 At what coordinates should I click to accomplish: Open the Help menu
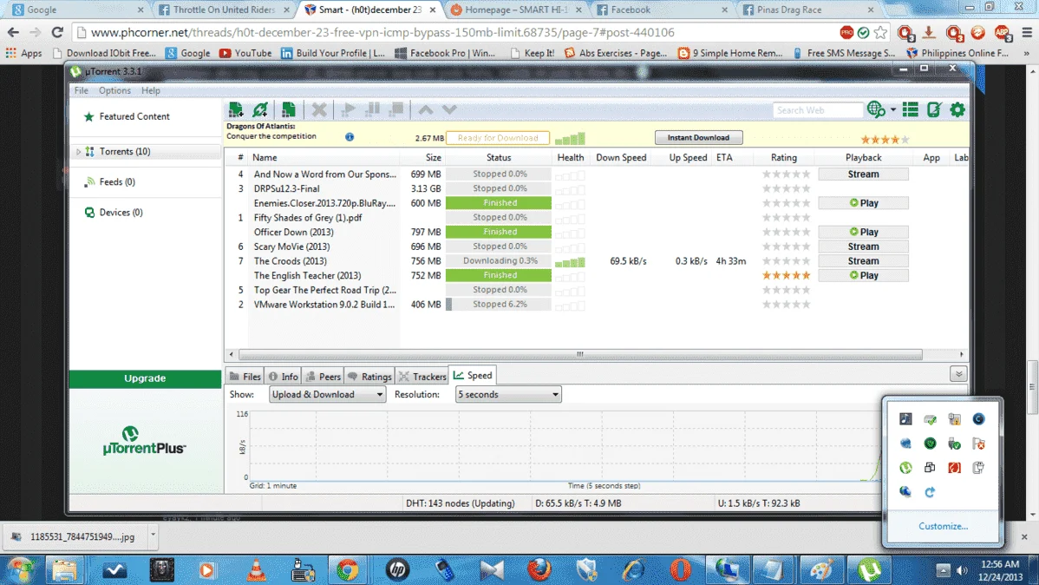(x=150, y=90)
